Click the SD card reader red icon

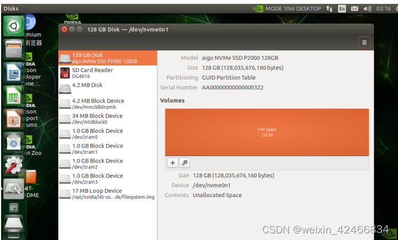(x=65, y=73)
